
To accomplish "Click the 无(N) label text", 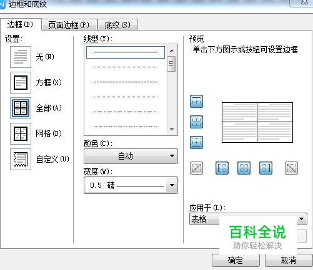I will point(45,57).
